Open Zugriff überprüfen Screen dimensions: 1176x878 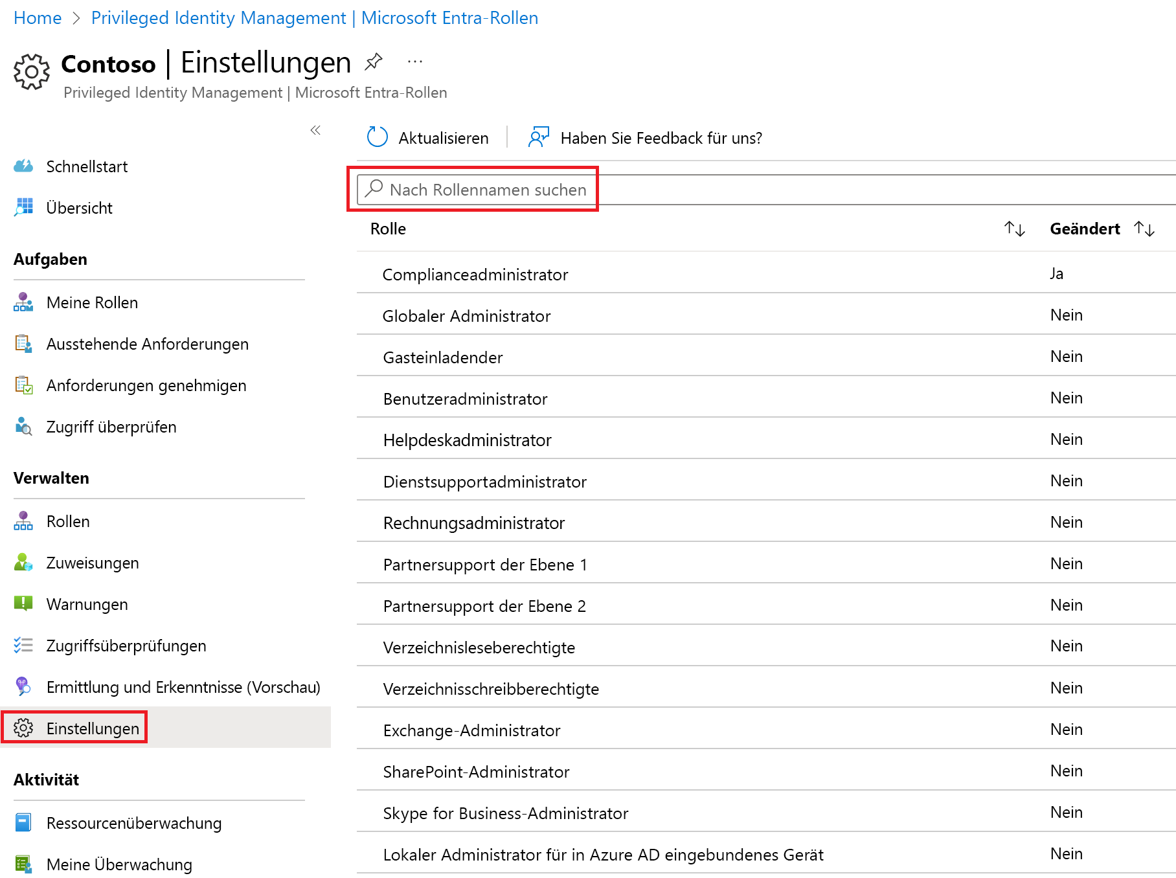tap(111, 427)
